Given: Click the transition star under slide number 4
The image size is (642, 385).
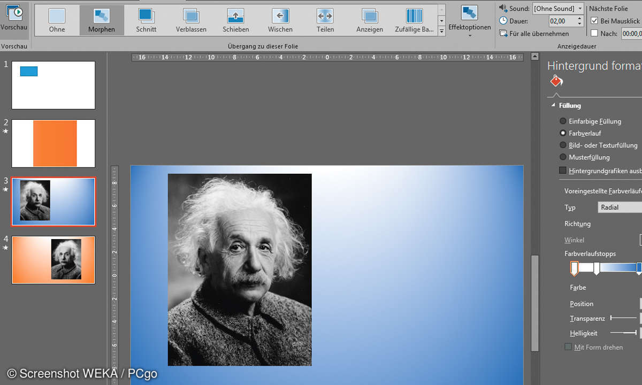Looking at the screenshot, I should 6,248.
